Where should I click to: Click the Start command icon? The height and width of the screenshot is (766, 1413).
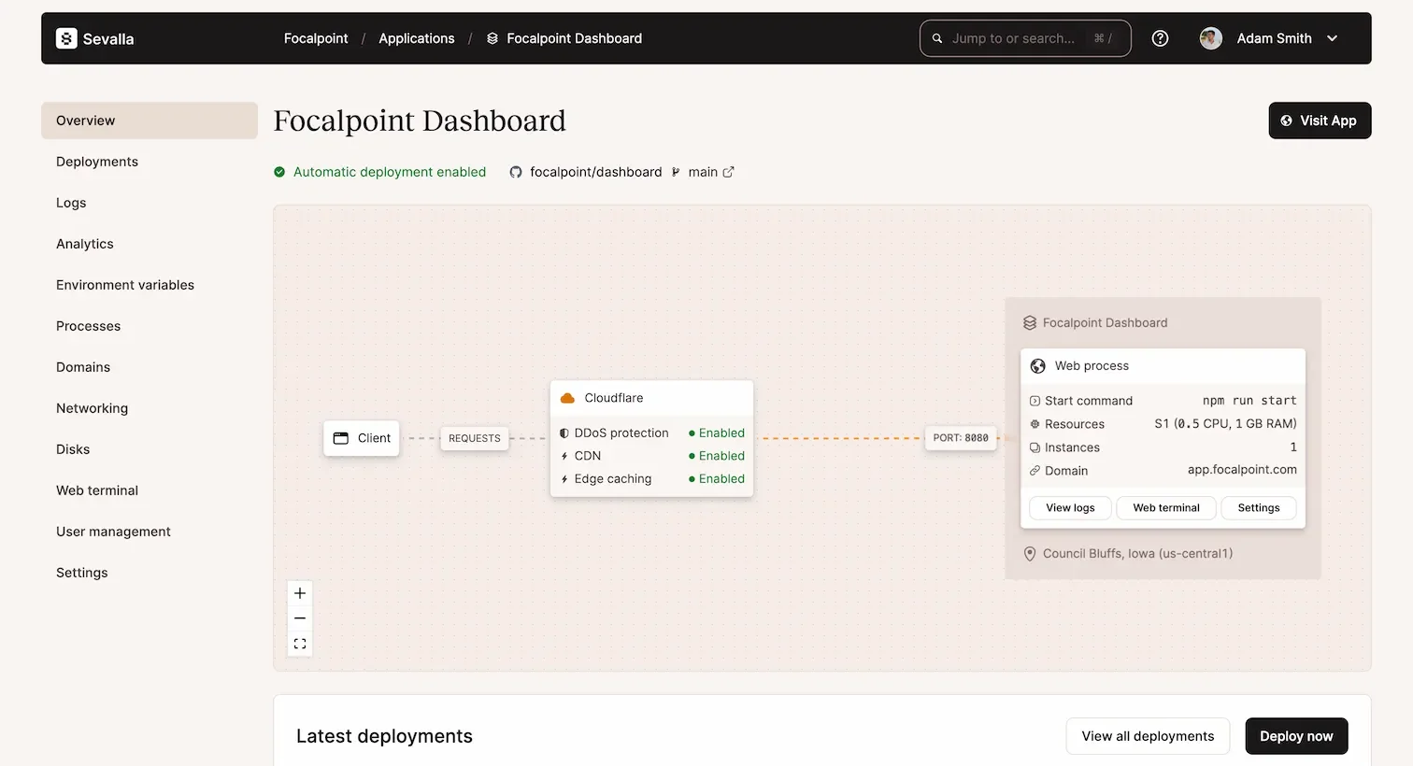1035,401
